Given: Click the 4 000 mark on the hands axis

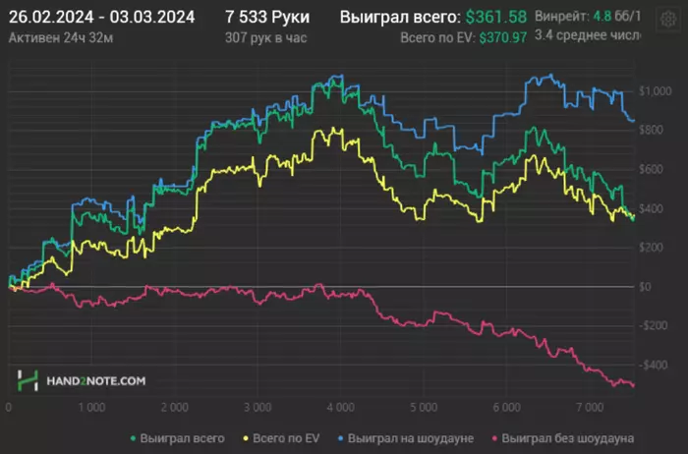Looking at the screenshot, I should click(339, 406).
